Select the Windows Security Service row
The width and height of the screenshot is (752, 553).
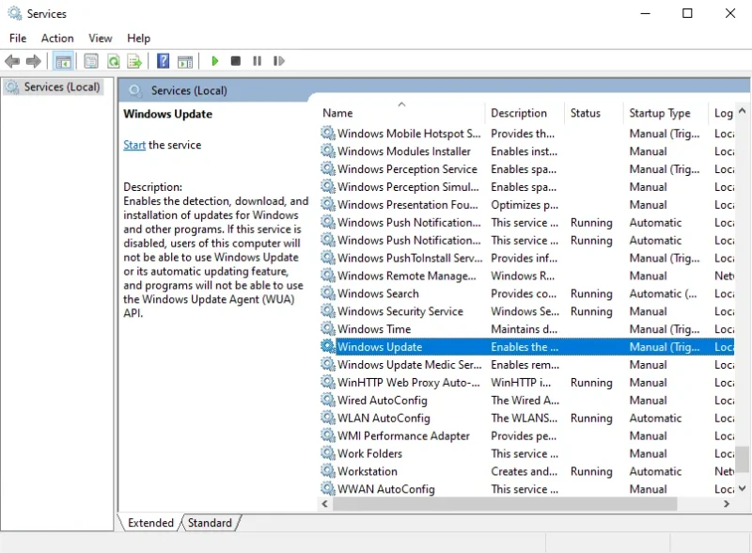pos(526,311)
